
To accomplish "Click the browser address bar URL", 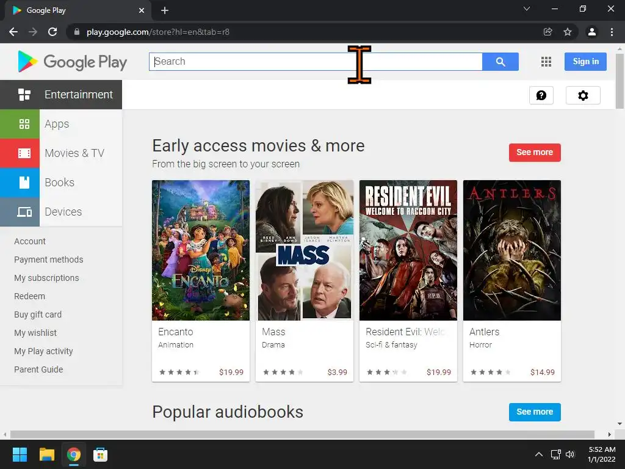I will [x=158, y=32].
